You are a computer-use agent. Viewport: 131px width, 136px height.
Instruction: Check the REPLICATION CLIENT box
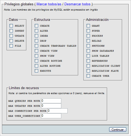point(88,66)
